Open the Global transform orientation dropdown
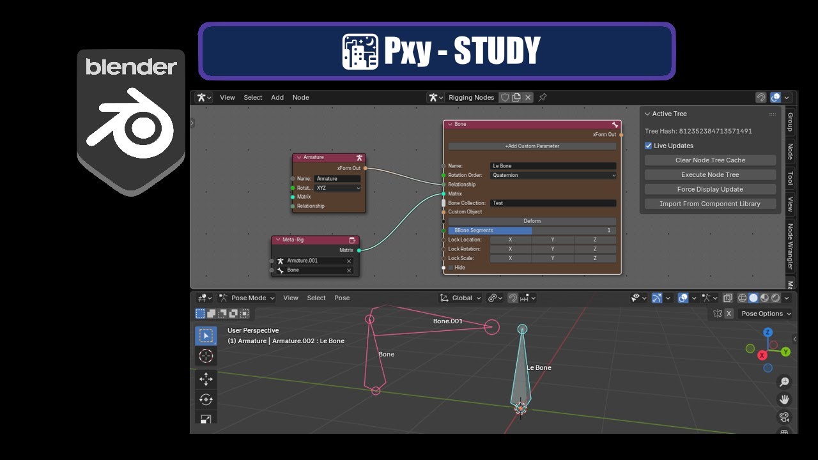 (462, 298)
